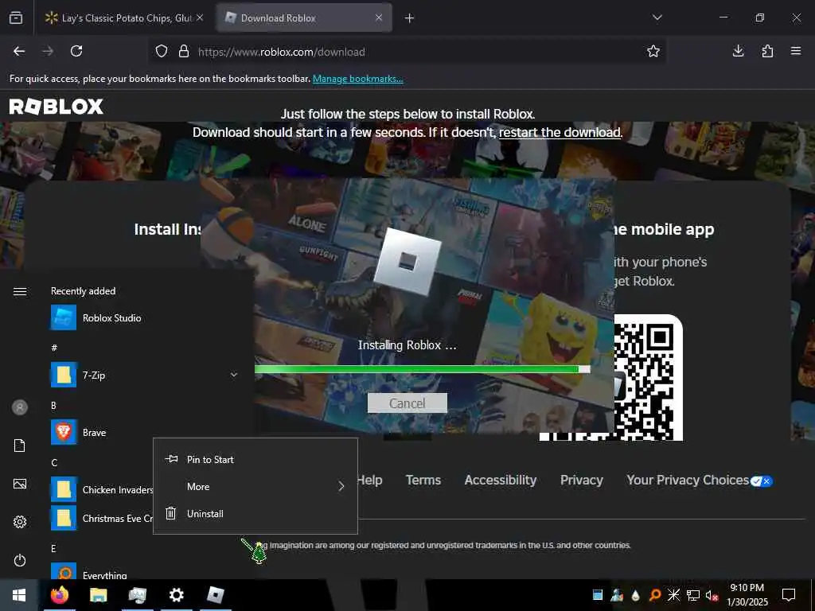Open Firefox View in tab bar
The width and height of the screenshot is (815, 611).
point(16,18)
